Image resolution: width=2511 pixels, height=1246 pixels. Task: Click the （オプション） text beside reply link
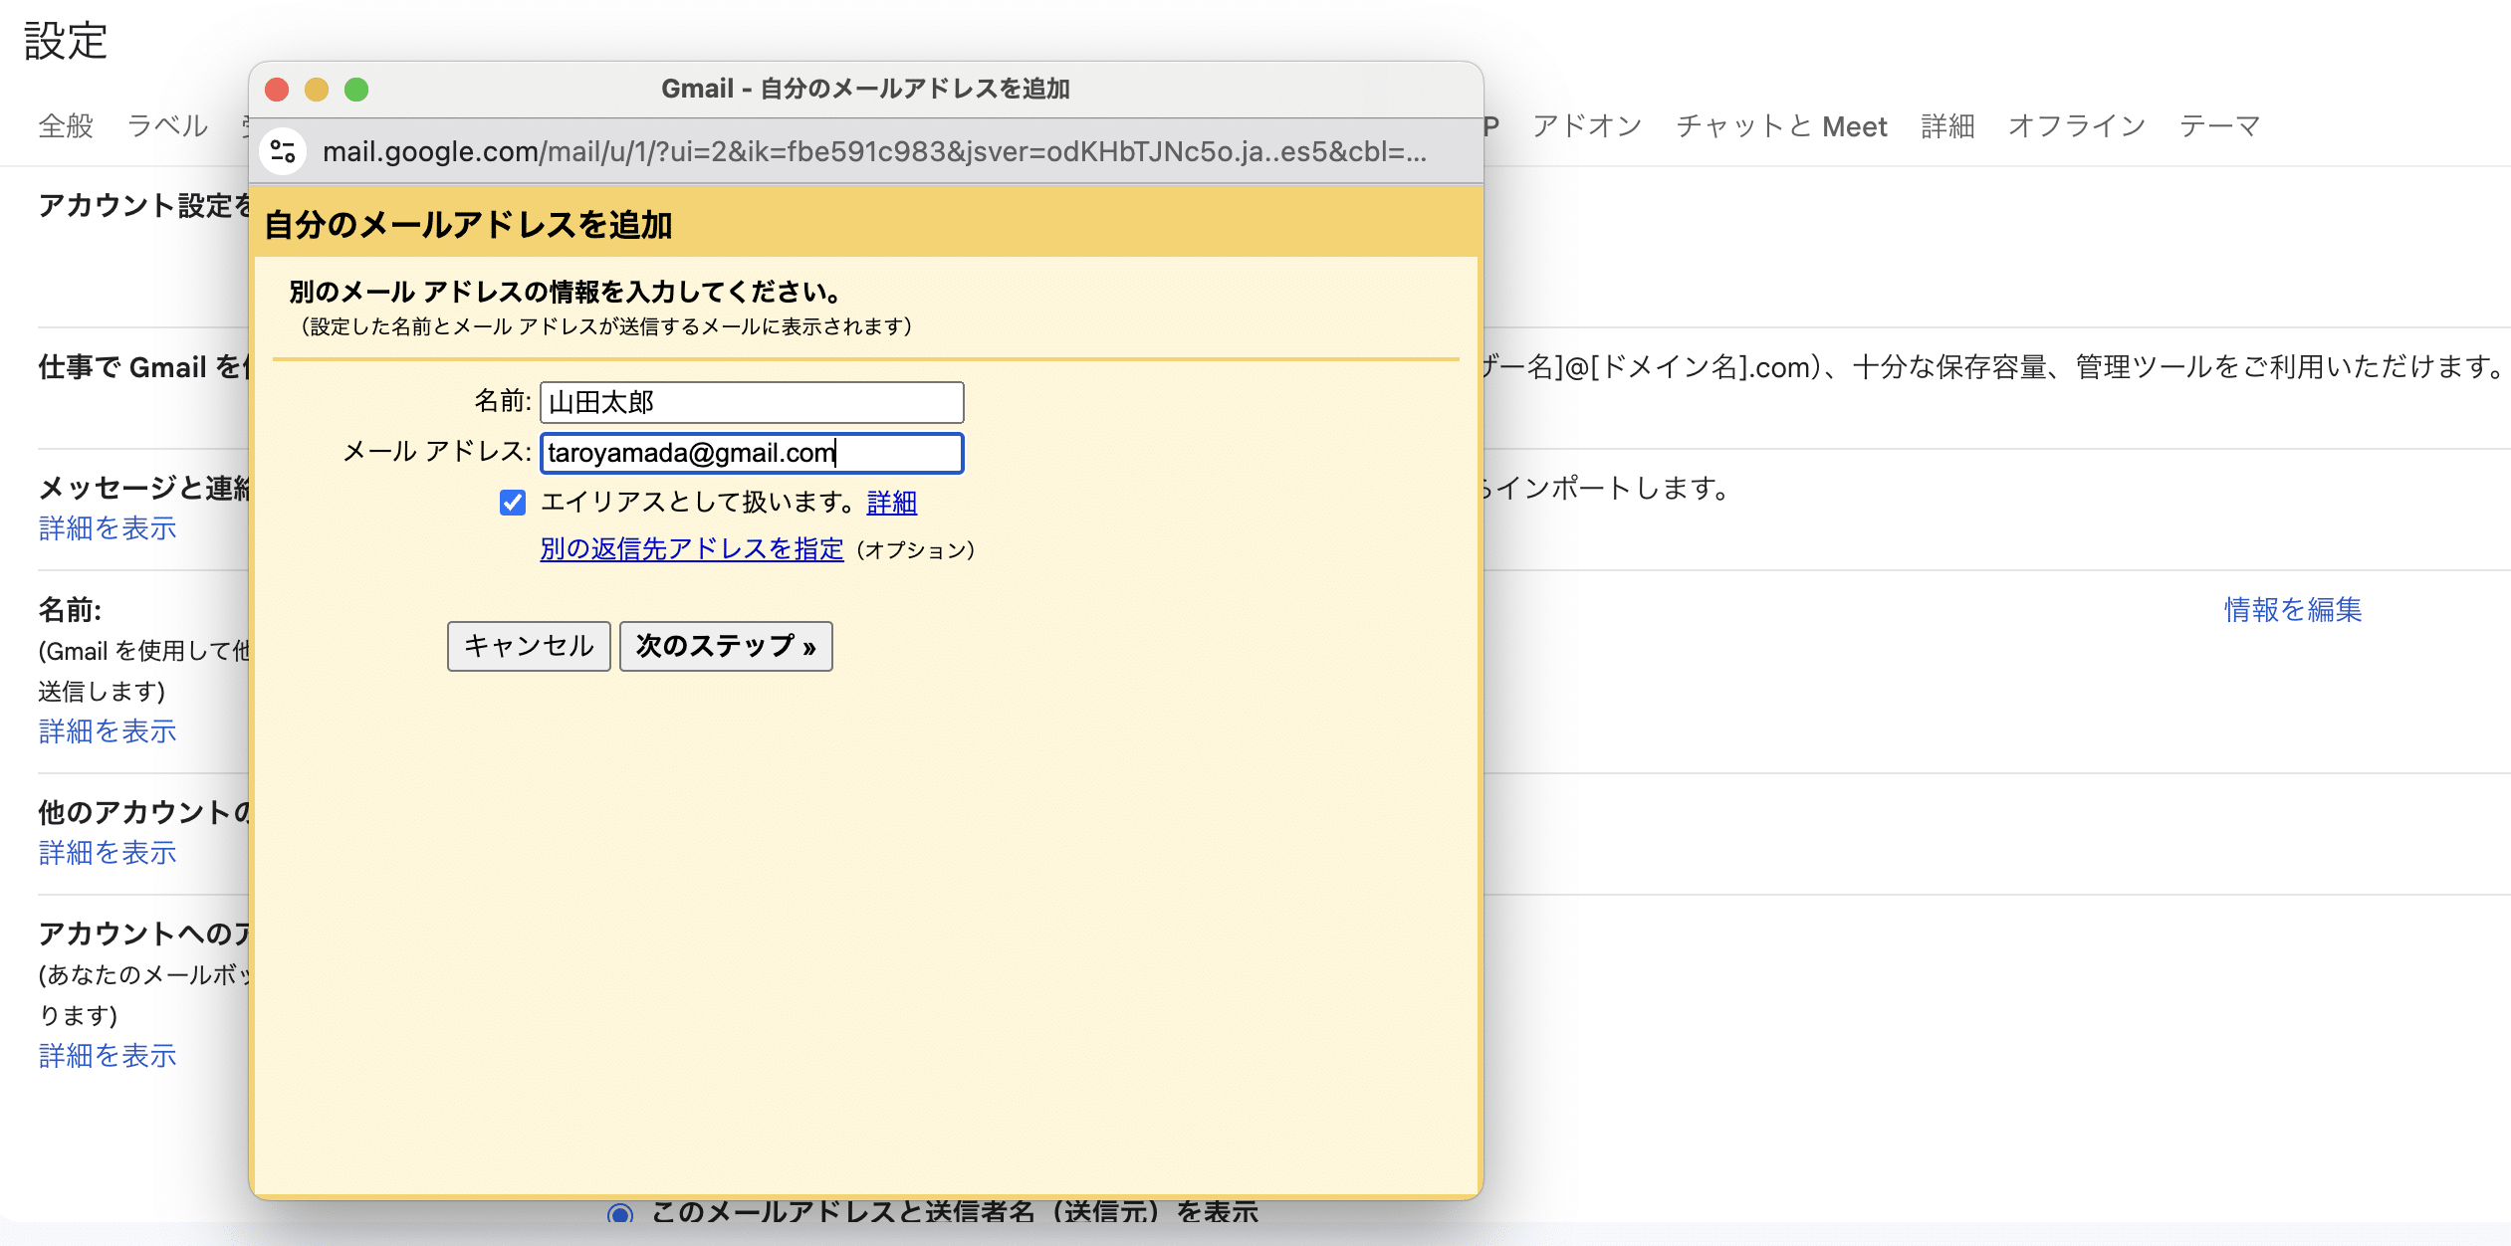(915, 550)
